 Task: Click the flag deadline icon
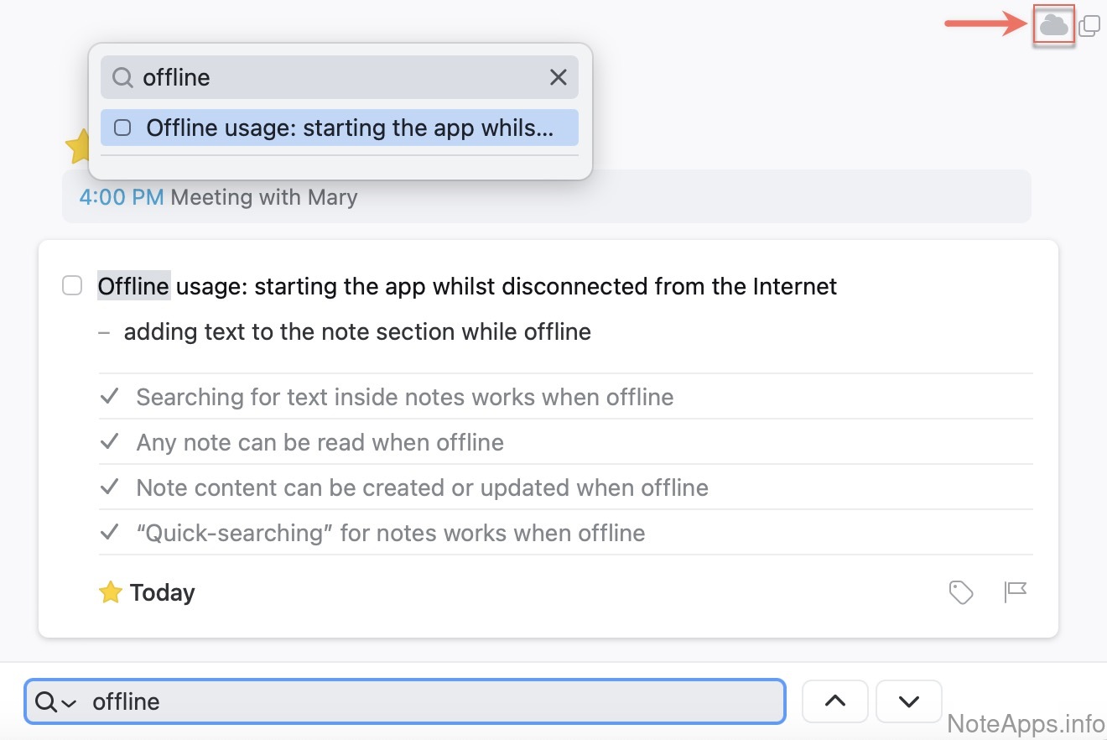pos(1015,592)
